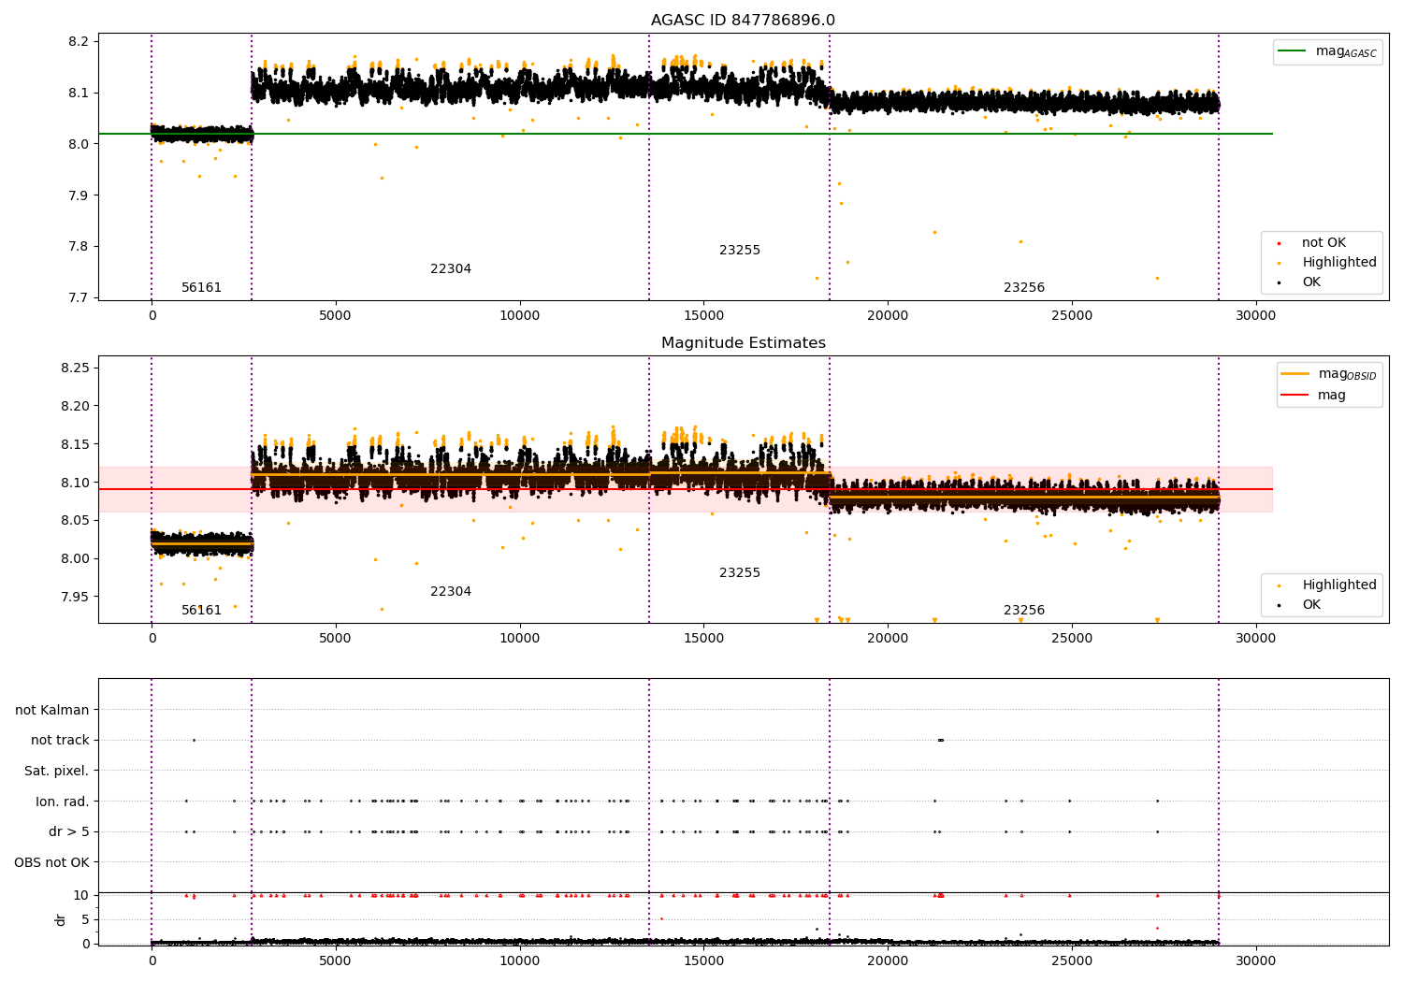This screenshot has width=1403, height=982.
Task: Click the plot title "AGASC ID 847786896.0"
Action: pos(744,21)
